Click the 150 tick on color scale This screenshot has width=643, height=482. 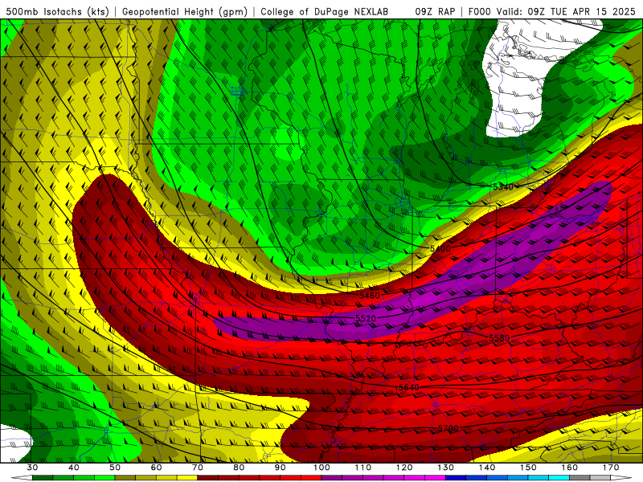(x=528, y=468)
